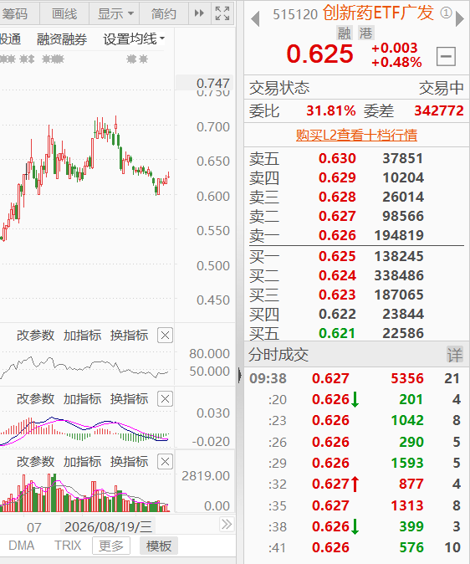Image resolution: width=470 pixels, height=564 pixels.
Task: Click the date label 2026/08/19/三
Action: [x=108, y=526]
